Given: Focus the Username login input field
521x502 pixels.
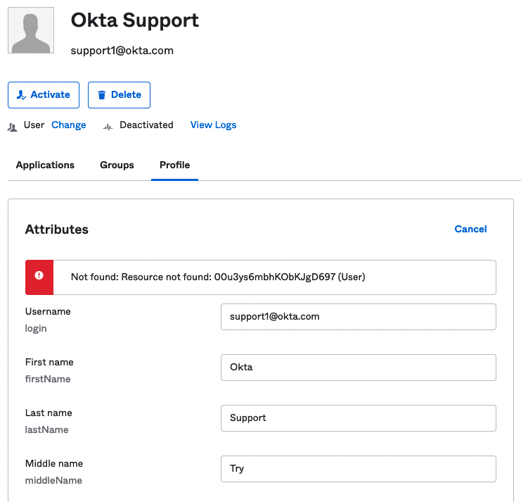Looking at the screenshot, I should 358,317.
